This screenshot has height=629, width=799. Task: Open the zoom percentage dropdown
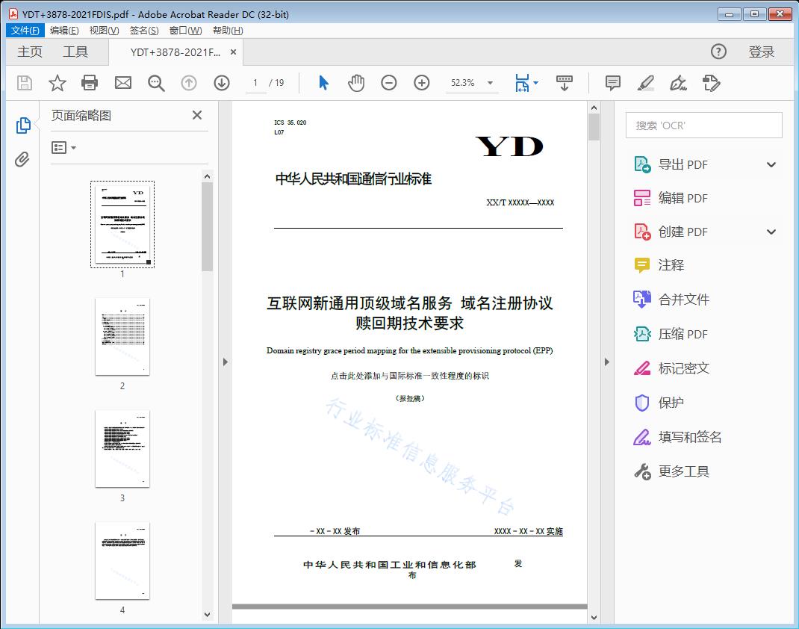(x=490, y=83)
